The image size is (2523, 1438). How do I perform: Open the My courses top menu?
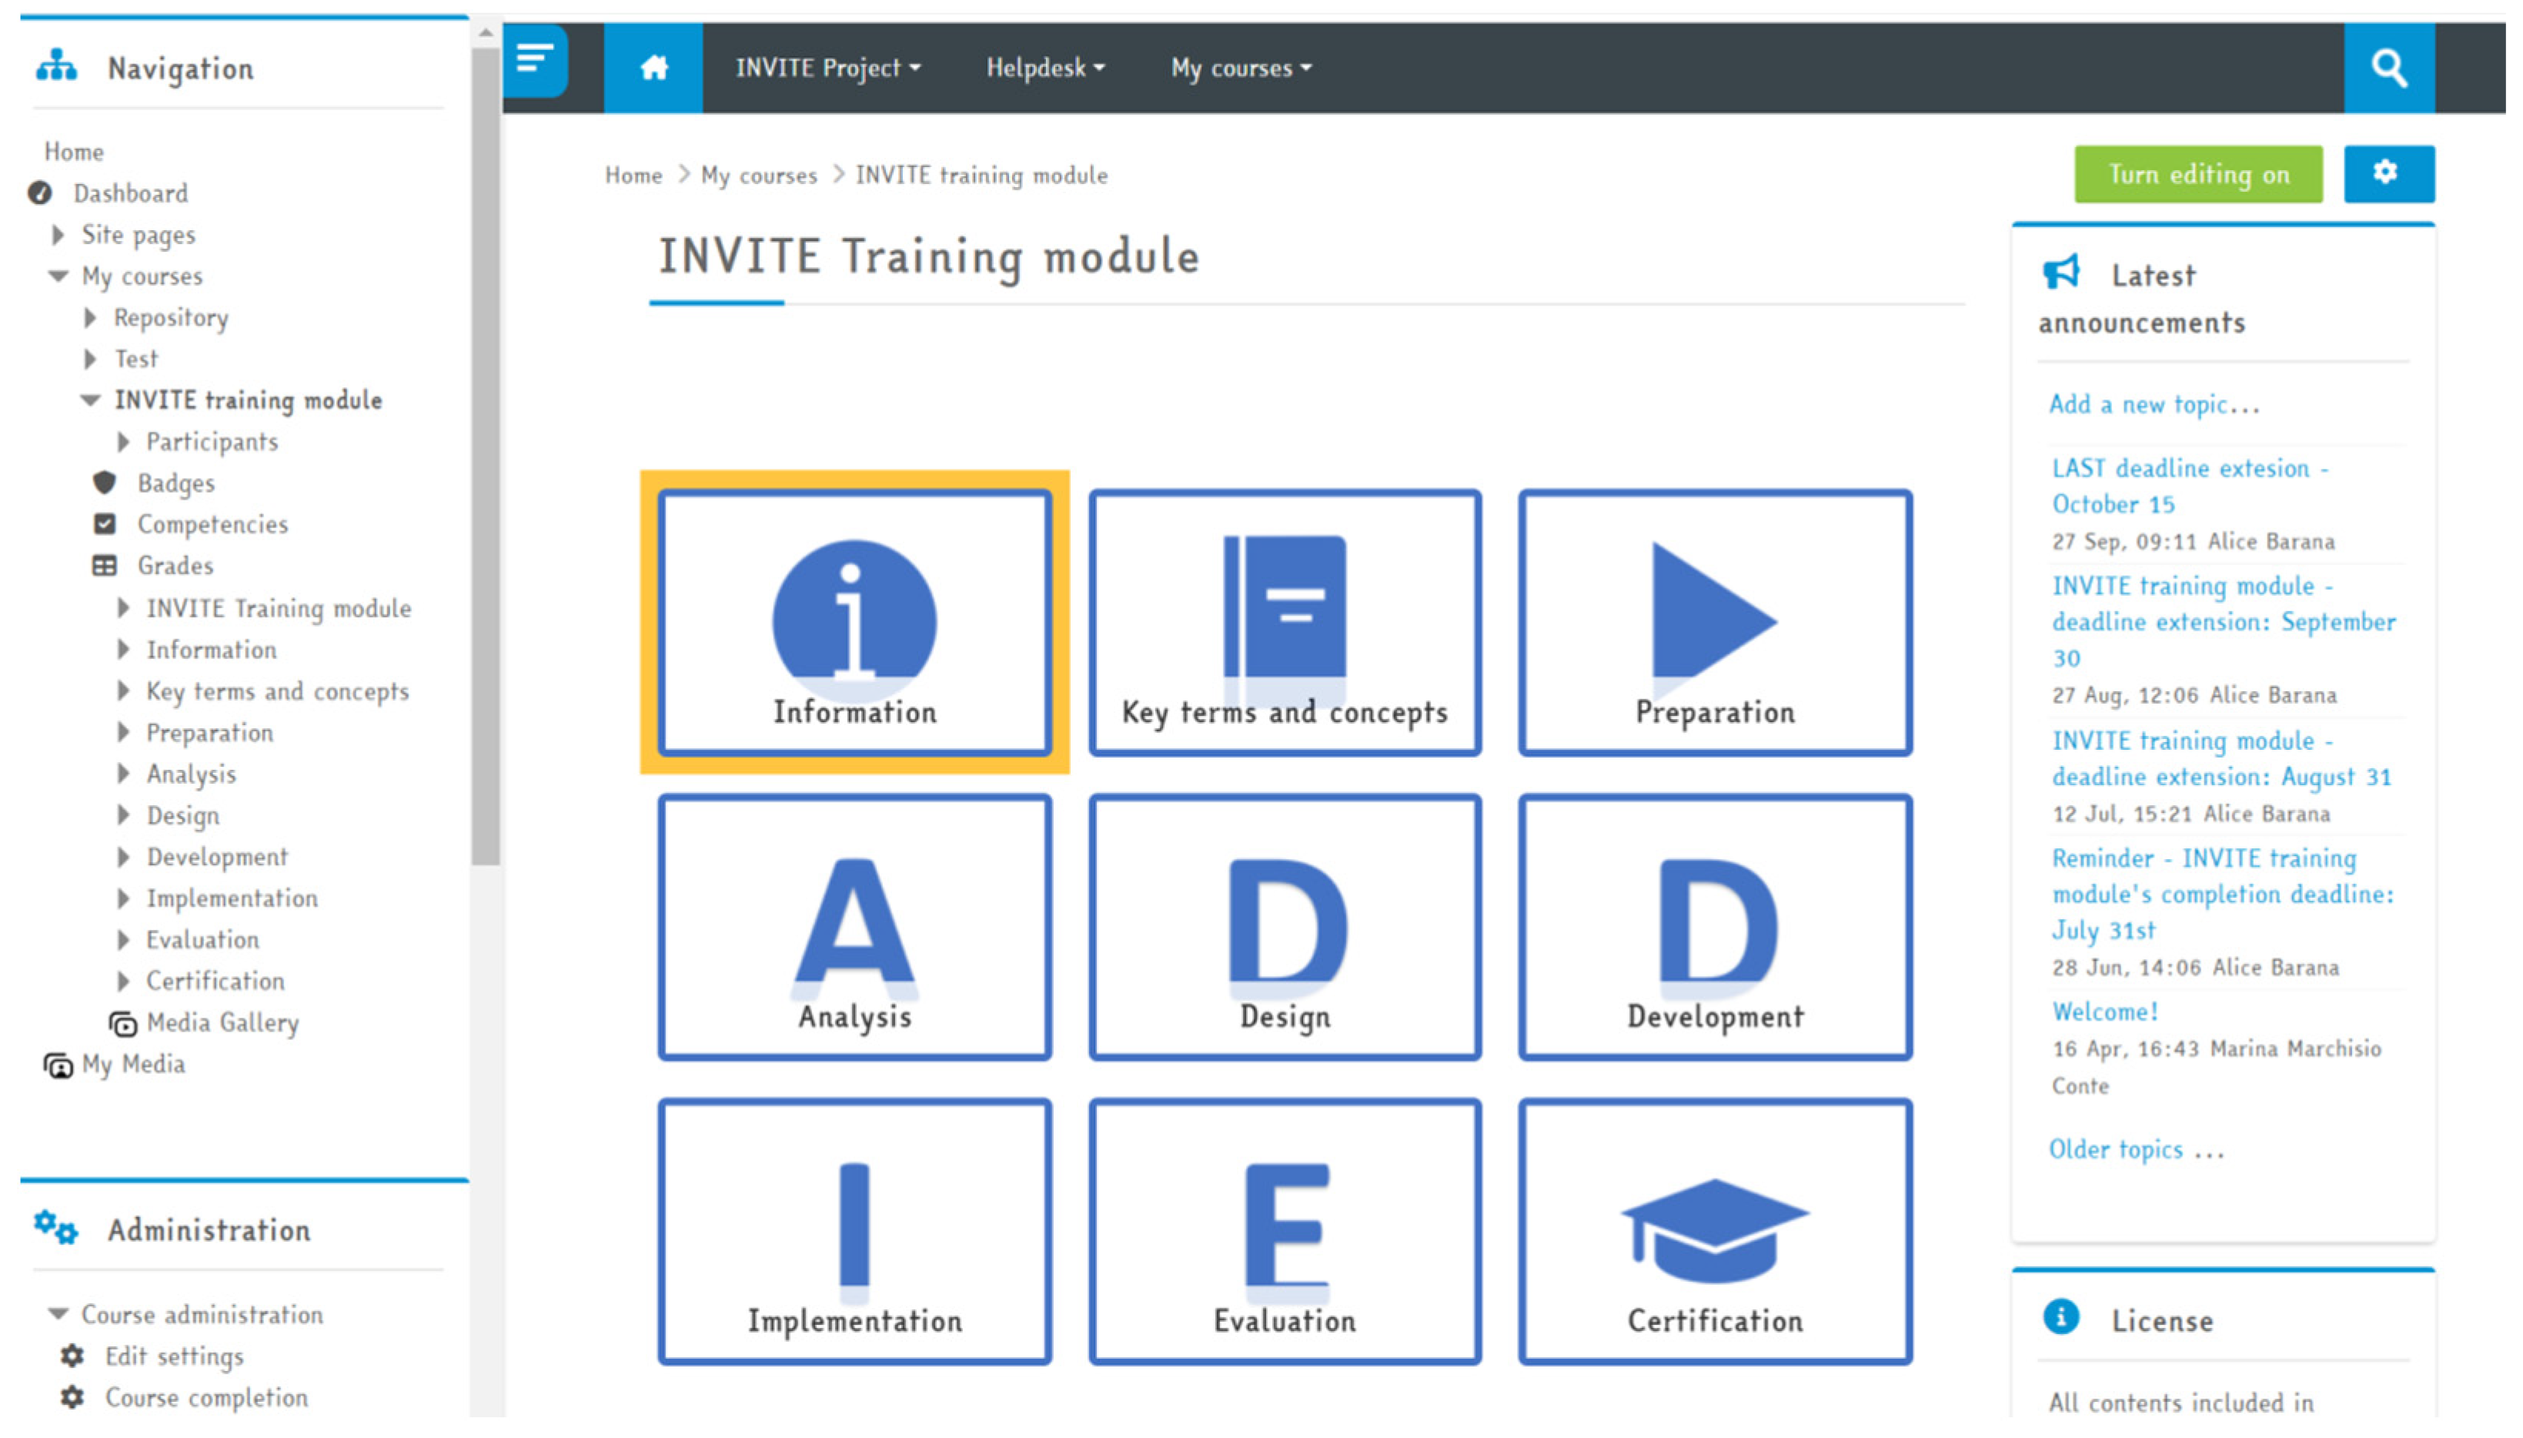click(x=1240, y=67)
